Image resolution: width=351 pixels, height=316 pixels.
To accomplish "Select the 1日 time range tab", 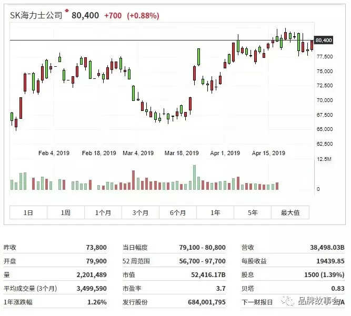I will click(28, 212).
